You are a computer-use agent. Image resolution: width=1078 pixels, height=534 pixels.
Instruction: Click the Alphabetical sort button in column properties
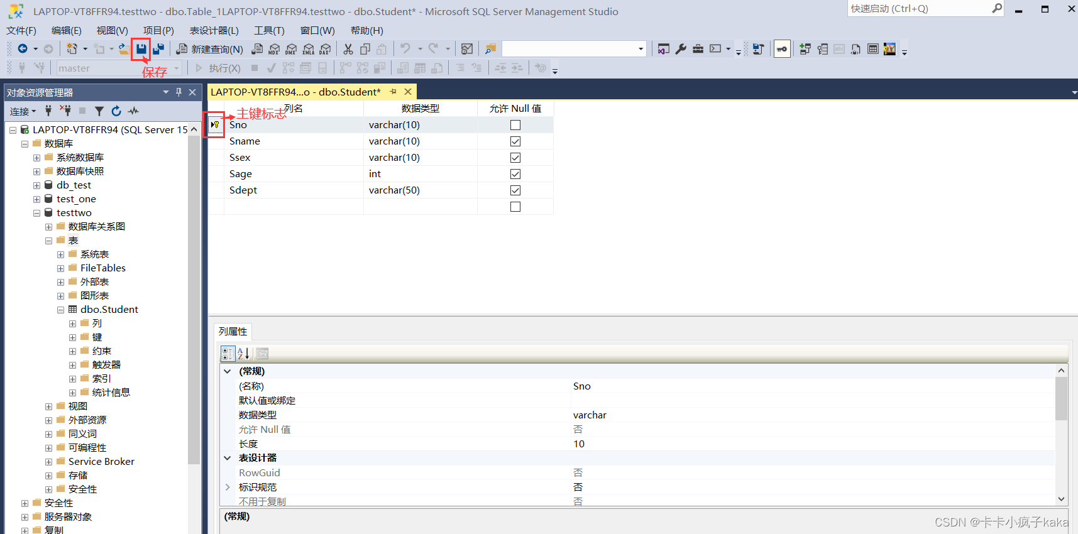pos(244,354)
